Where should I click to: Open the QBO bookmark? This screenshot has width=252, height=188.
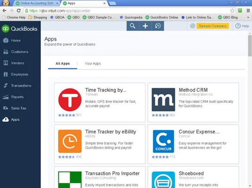[x=73, y=17]
